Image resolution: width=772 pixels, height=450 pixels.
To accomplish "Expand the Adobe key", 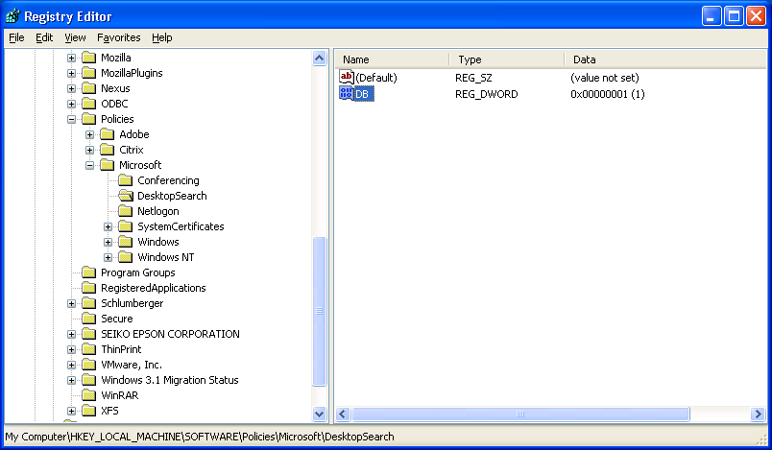I will (x=89, y=134).
